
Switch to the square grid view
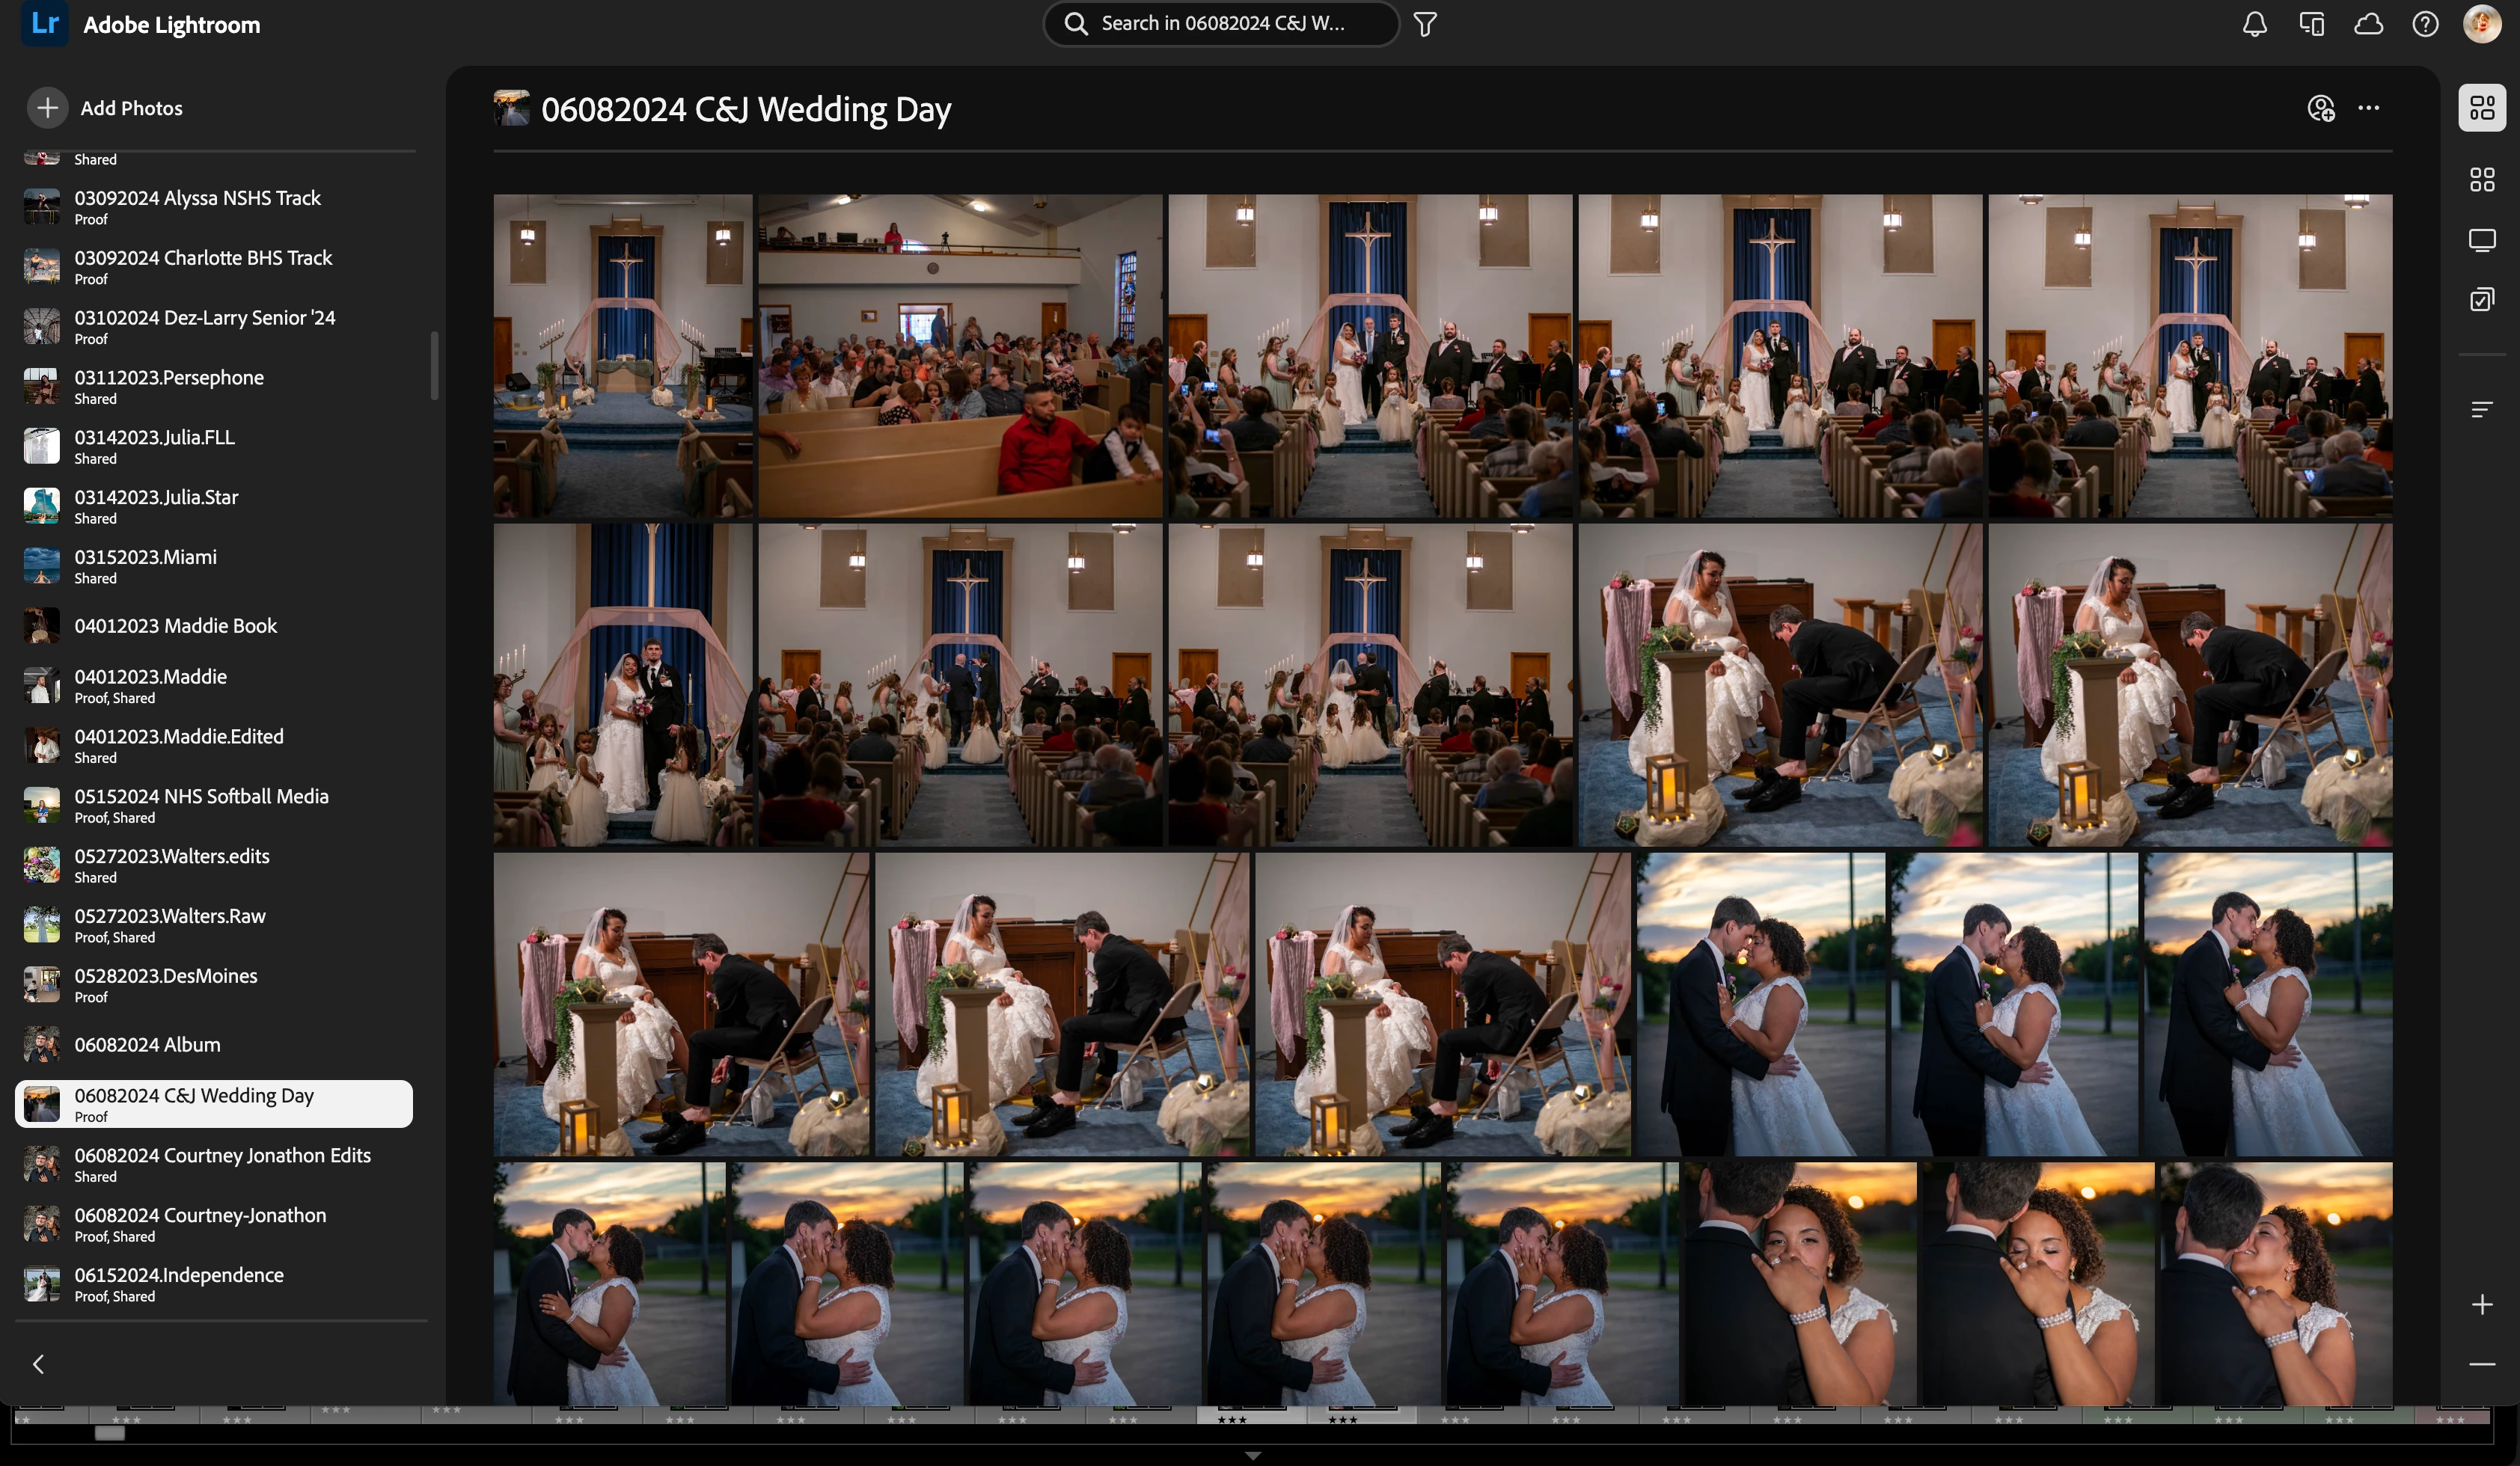tap(2481, 180)
